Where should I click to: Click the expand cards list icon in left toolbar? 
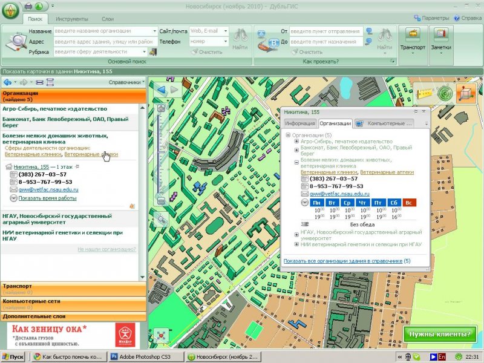tap(50, 82)
